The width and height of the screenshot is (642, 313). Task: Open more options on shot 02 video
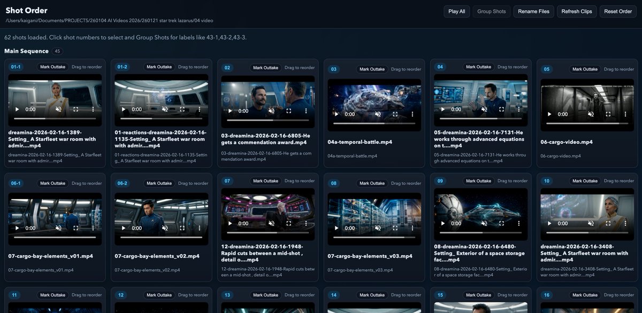click(305, 111)
